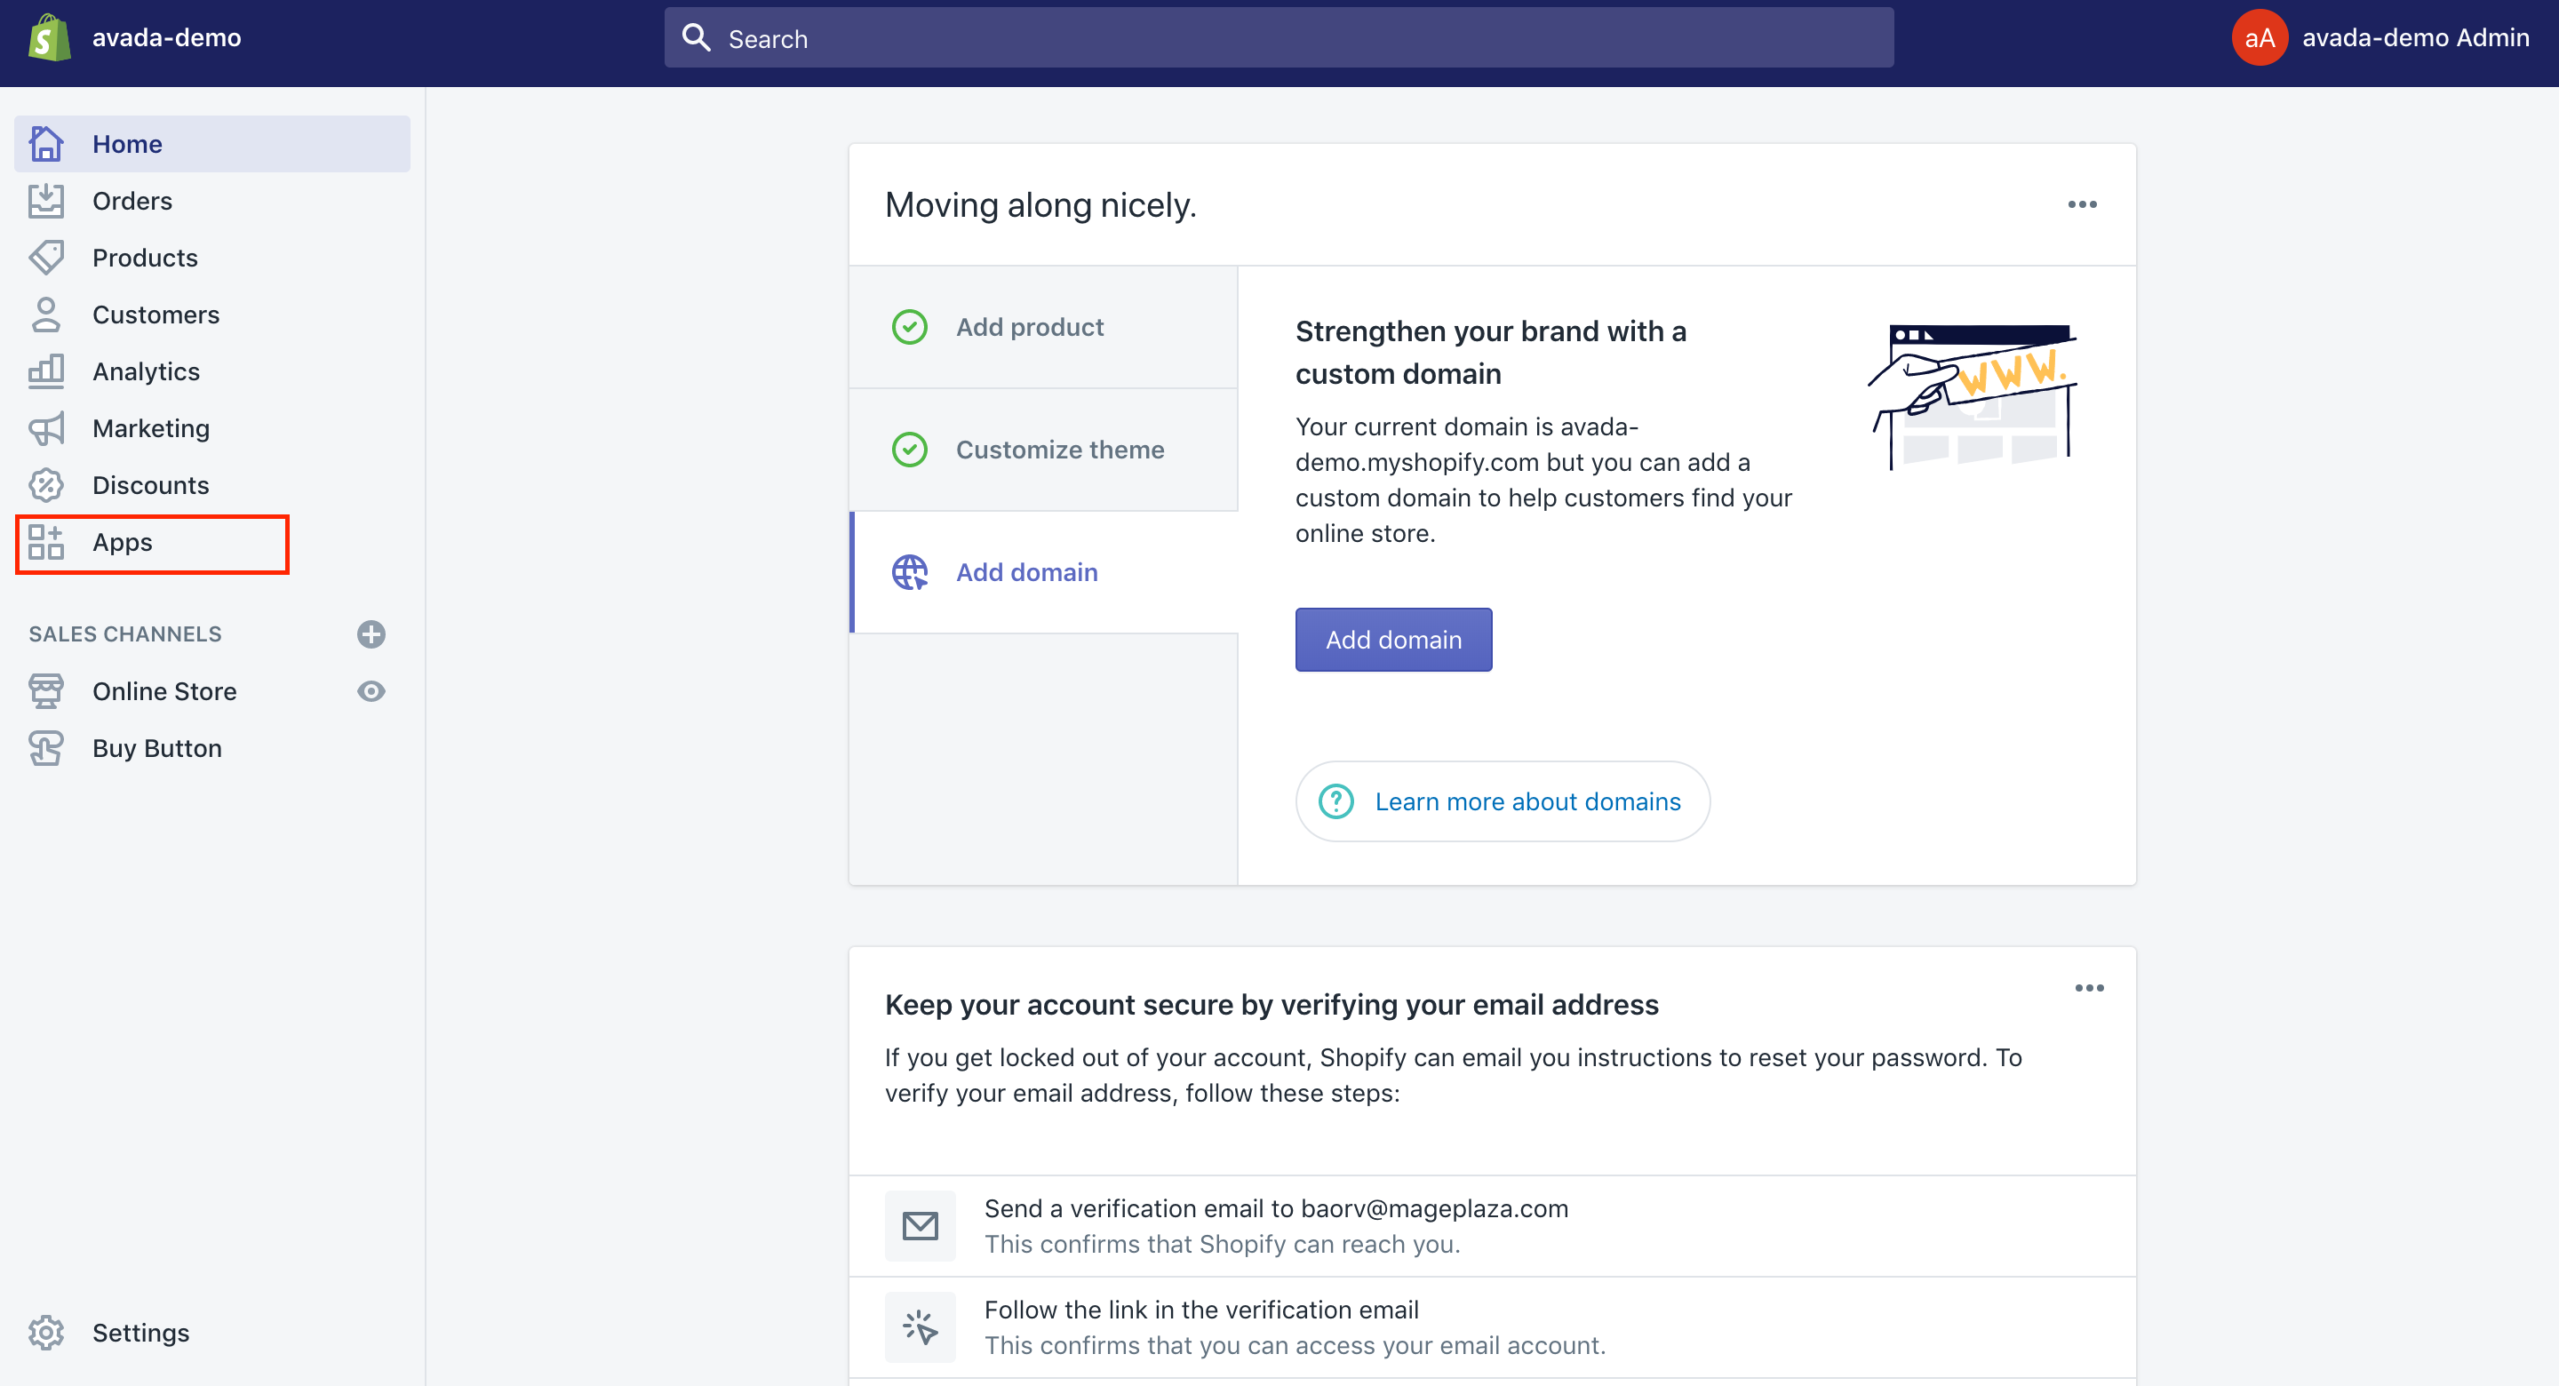Open Discounts page
2559x1386 pixels.
tap(211, 485)
